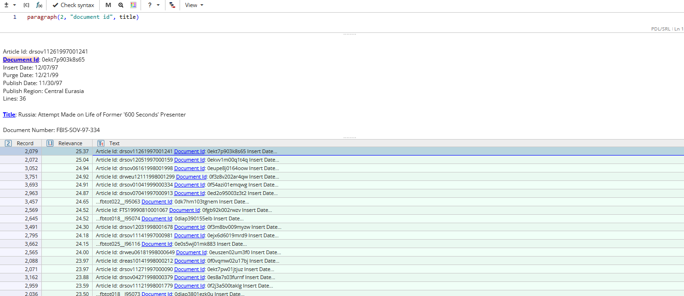Viewport: 684px width, 296px height.
Task: Click the [C] brackets toolbar icon
Action: point(26,5)
